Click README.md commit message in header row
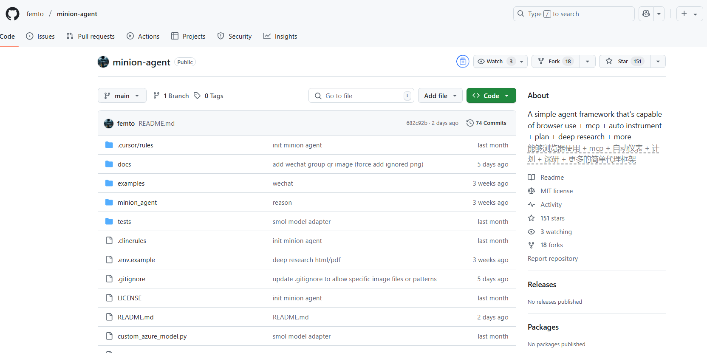Screen dimensions: 707x353 point(157,123)
